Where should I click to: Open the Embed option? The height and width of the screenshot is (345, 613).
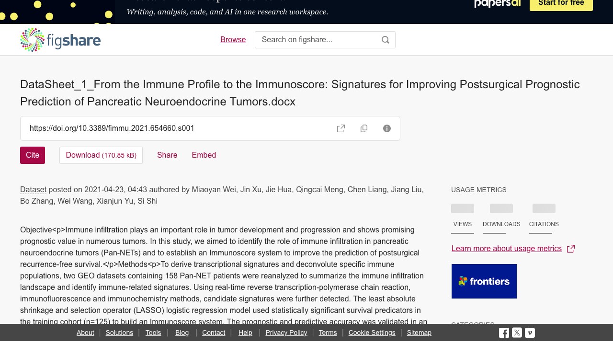click(x=204, y=155)
